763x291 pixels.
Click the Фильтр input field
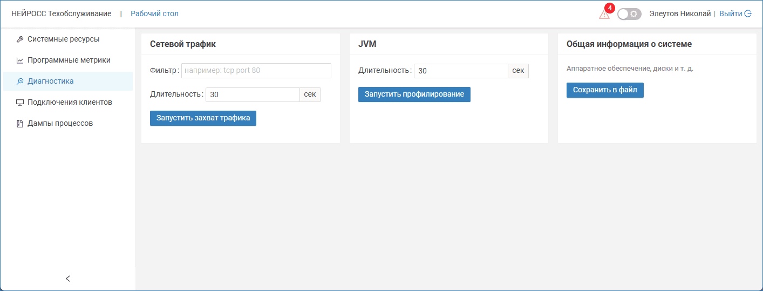pyautogui.click(x=256, y=71)
